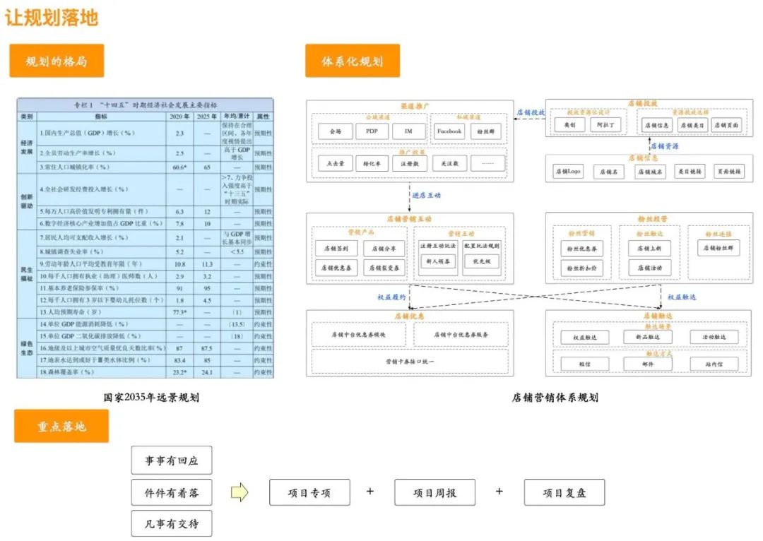Select the 店铺页面 box
This screenshot has height=541, width=763.
point(728,125)
